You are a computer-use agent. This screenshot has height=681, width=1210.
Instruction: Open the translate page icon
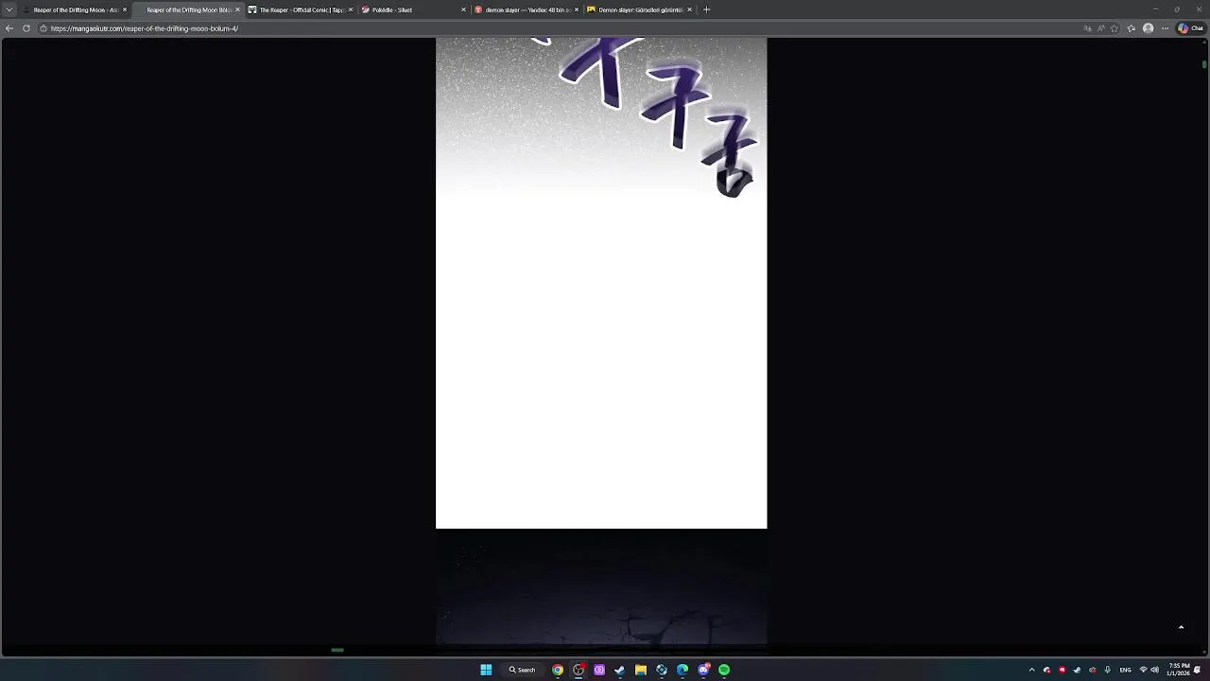pos(1087,28)
